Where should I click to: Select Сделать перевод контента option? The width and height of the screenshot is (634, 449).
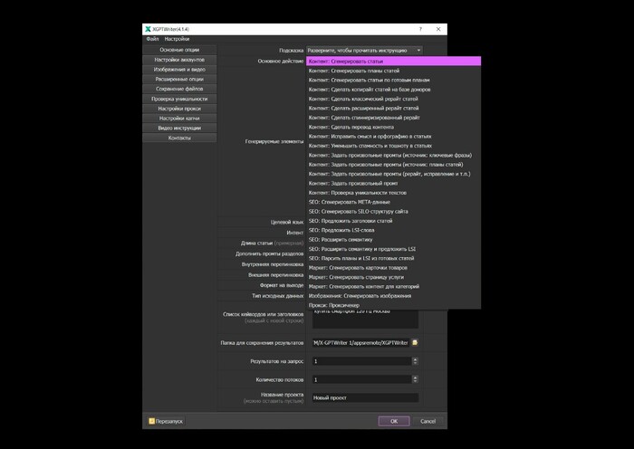click(393, 127)
